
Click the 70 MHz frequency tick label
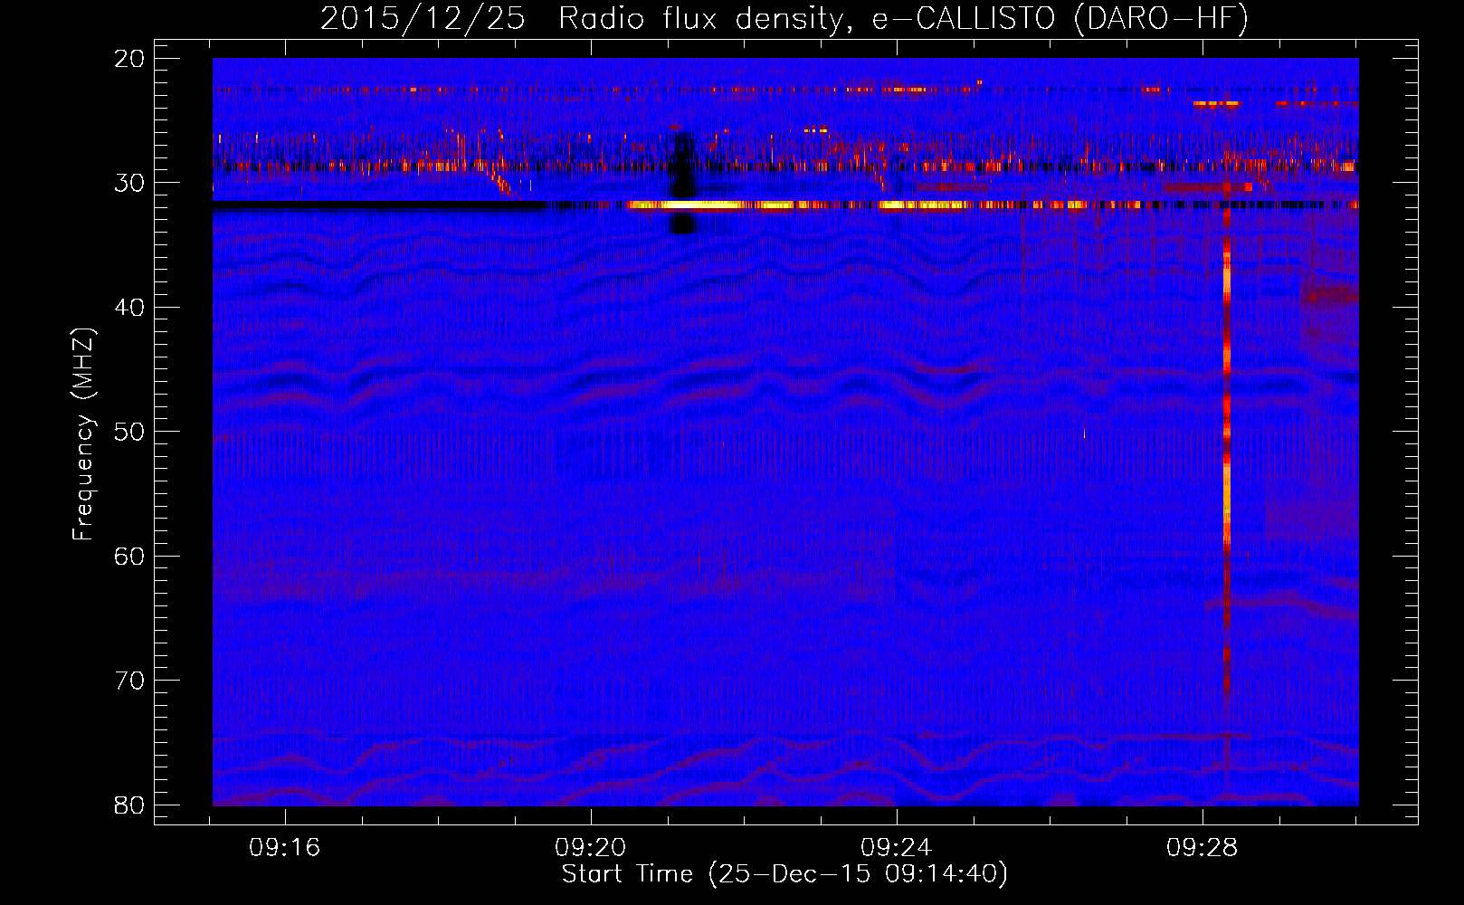click(x=129, y=681)
